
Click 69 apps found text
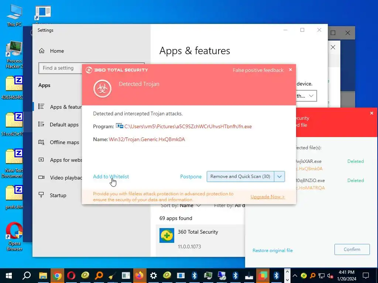click(176, 218)
